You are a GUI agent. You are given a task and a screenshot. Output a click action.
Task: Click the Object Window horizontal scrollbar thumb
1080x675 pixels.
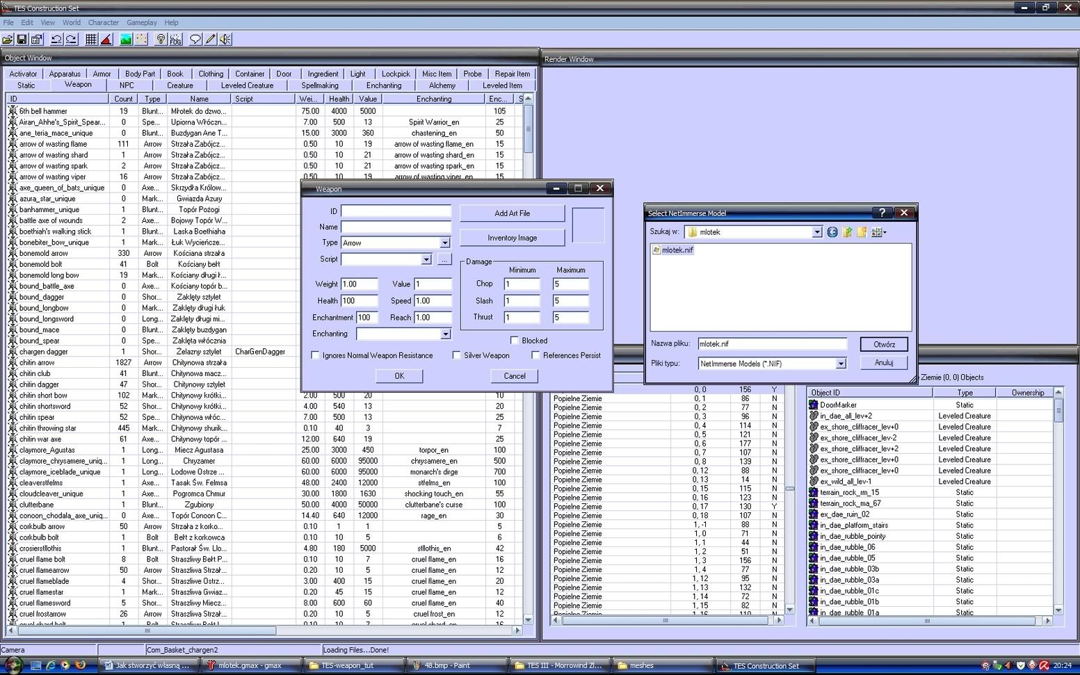146,631
